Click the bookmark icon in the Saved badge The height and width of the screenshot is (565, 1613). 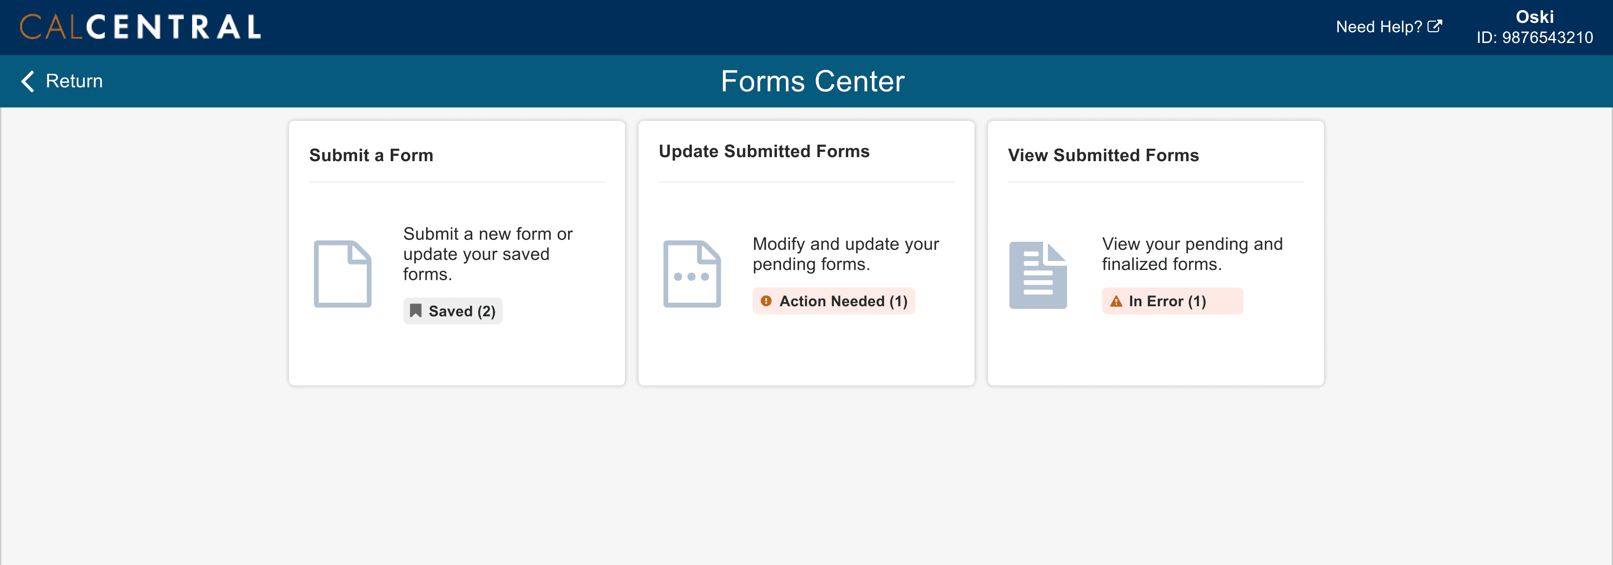point(415,311)
